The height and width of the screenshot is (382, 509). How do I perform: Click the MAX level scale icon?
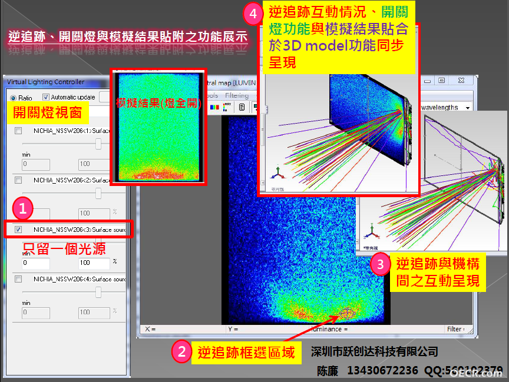tap(227, 107)
